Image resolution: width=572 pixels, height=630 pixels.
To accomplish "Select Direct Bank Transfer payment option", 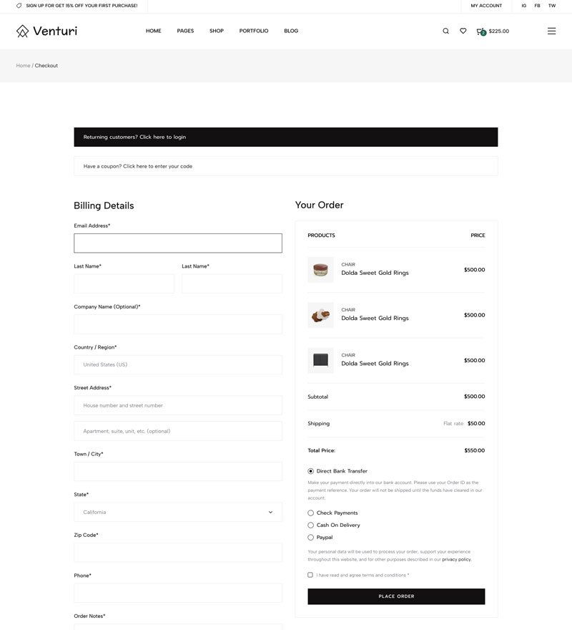I will tap(311, 471).
